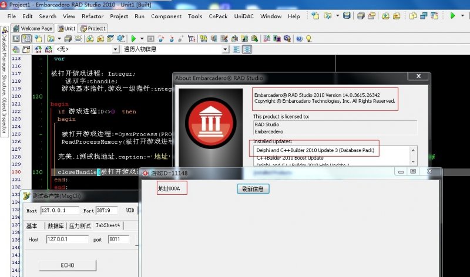Open 遍历人物信息 procedure combo dropdown arrow

click(x=226, y=49)
